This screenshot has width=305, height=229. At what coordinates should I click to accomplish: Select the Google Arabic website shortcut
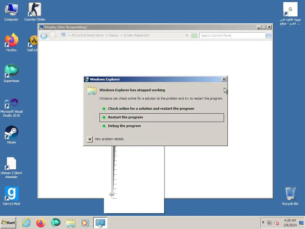pos(290,14)
